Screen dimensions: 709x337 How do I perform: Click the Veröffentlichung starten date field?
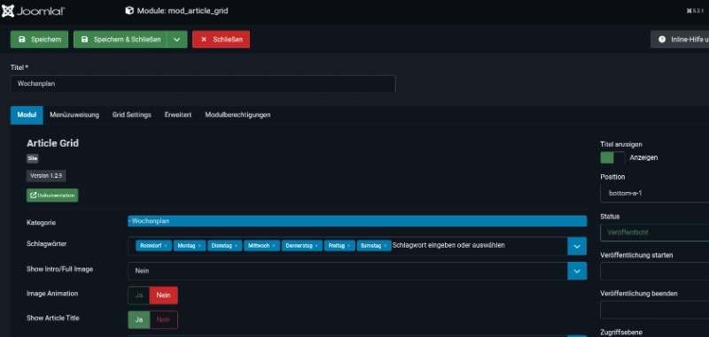[x=655, y=272]
